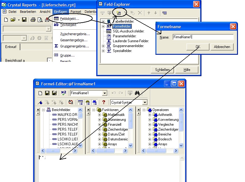
Task: Check formula syntax with X+2 icon
Action: [x=63, y=93]
